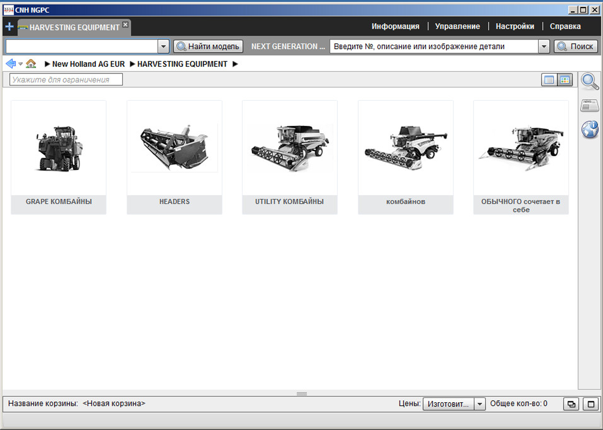Click the back arrow navigation icon
The height and width of the screenshot is (430, 603).
[x=11, y=64]
